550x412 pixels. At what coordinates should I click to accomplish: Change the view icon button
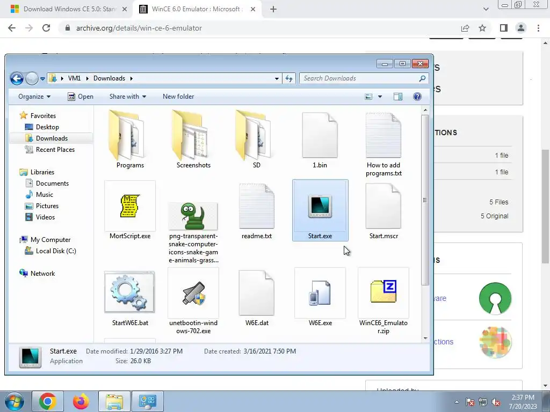(368, 97)
